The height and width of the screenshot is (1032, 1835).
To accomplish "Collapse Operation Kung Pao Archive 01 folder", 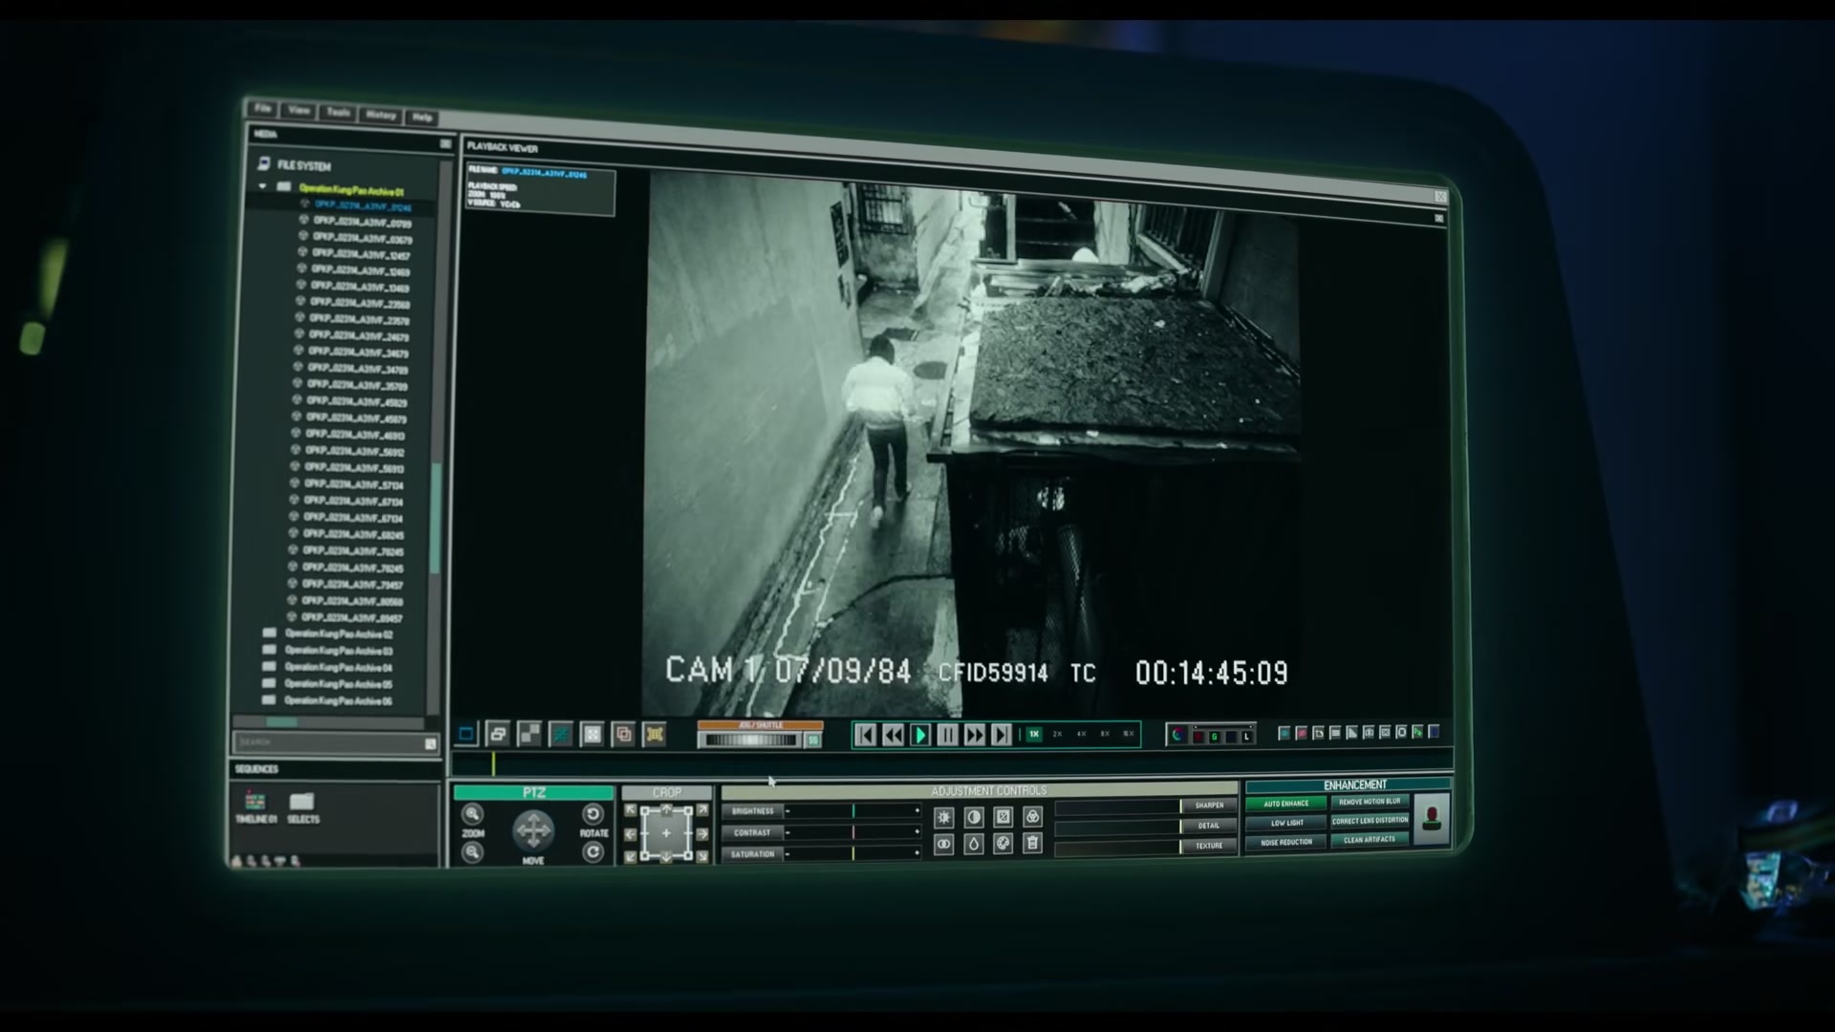I will click(263, 186).
